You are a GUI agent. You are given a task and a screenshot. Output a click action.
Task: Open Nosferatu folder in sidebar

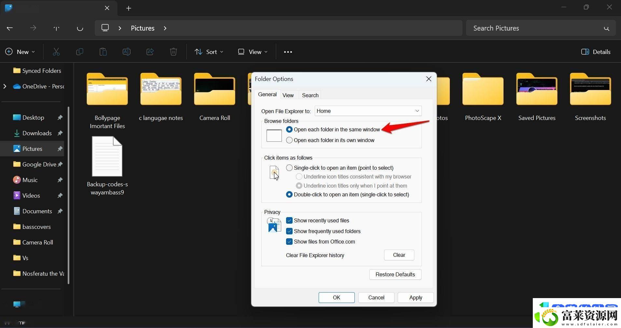click(x=38, y=273)
